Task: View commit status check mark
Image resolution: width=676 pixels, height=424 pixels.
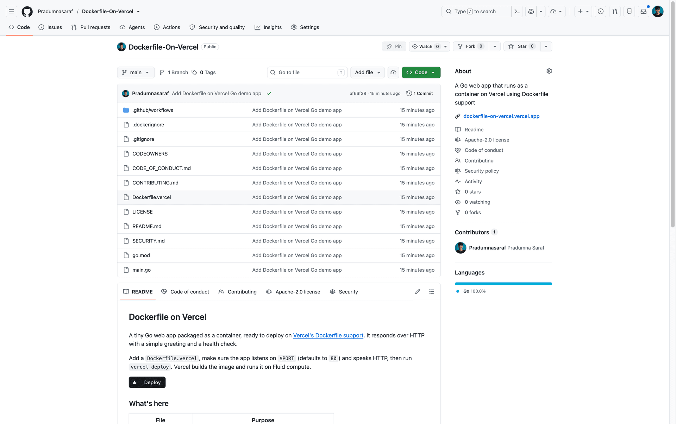Action: point(269,94)
